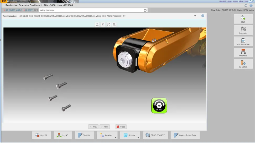Expand the Activities dropdown menu
The image size is (255, 143).
pos(107,135)
